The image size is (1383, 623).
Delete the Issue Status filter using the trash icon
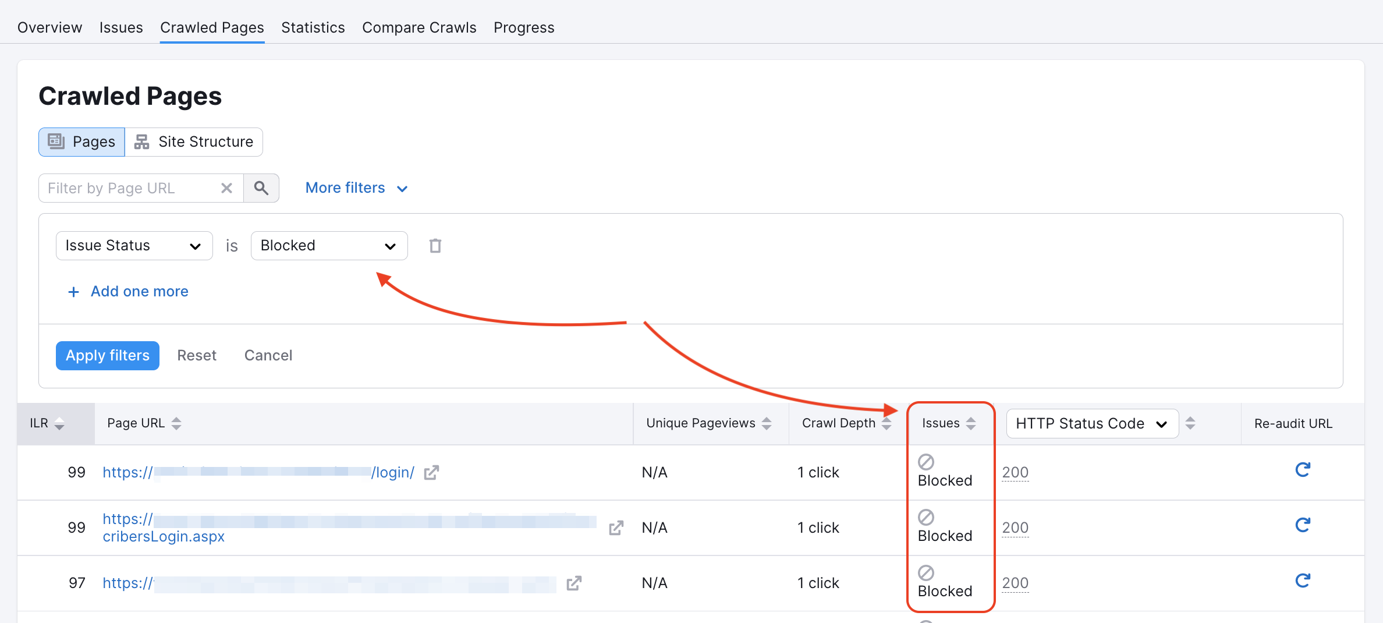point(435,245)
